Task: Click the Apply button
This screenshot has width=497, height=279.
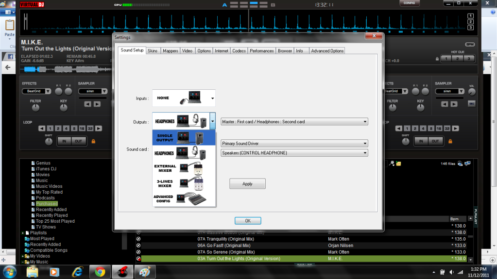Action: click(247, 184)
